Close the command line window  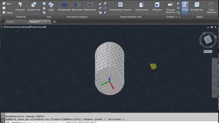click(3, 117)
